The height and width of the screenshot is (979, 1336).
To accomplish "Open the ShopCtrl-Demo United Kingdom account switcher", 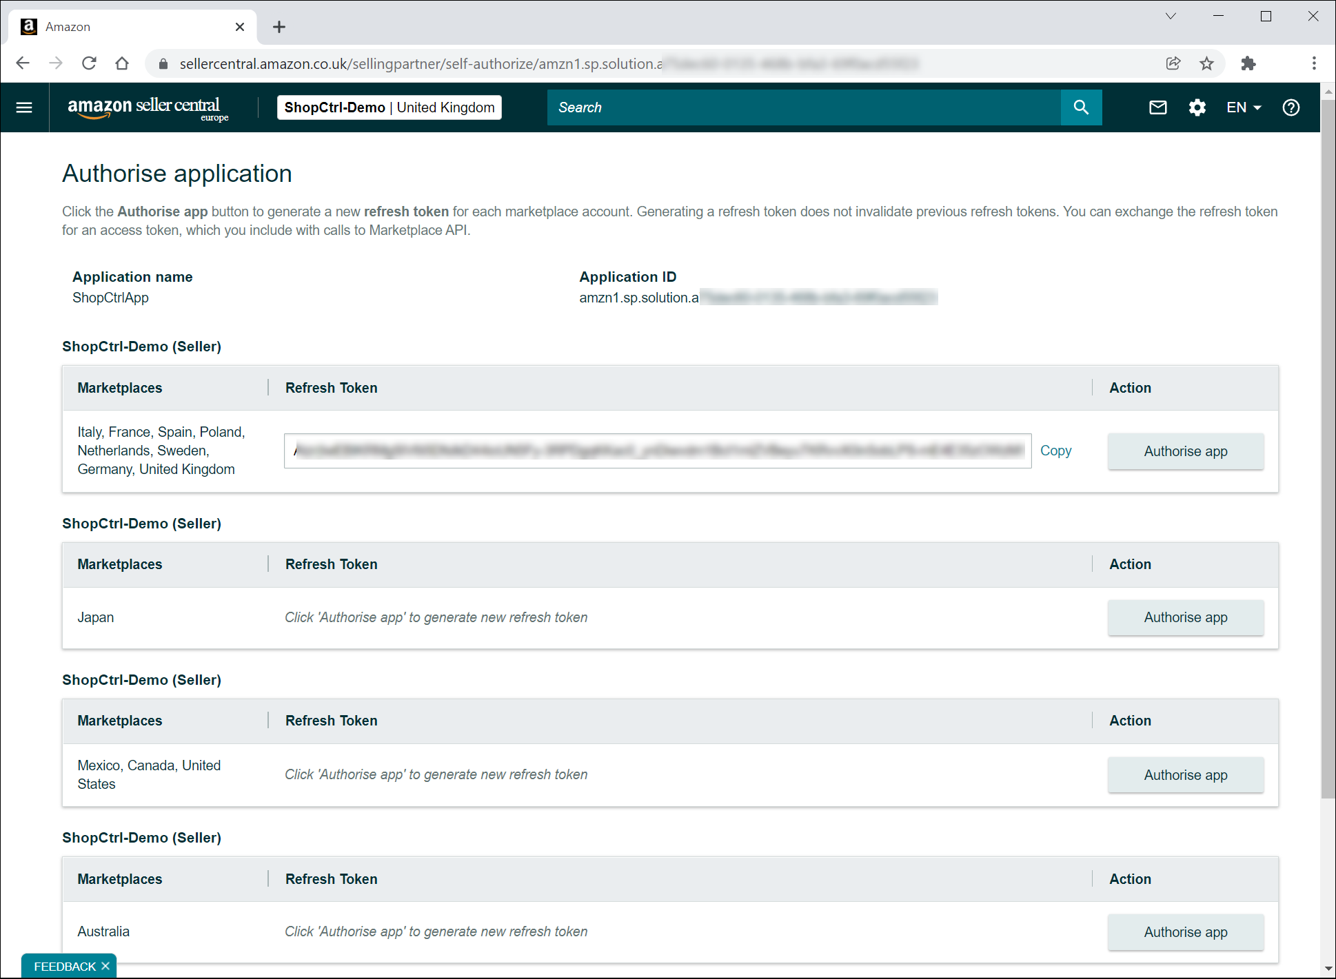I will point(389,107).
